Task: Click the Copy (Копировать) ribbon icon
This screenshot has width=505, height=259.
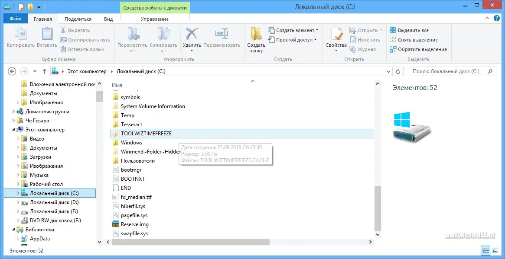Action: [21, 34]
